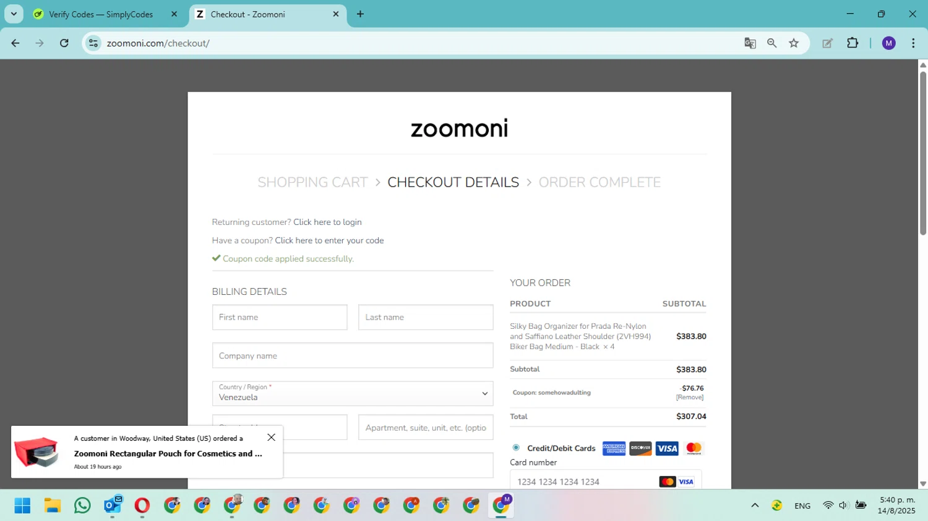The image size is (928, 521).
Task: Click the battery tray icon
Action: (861, 506)
